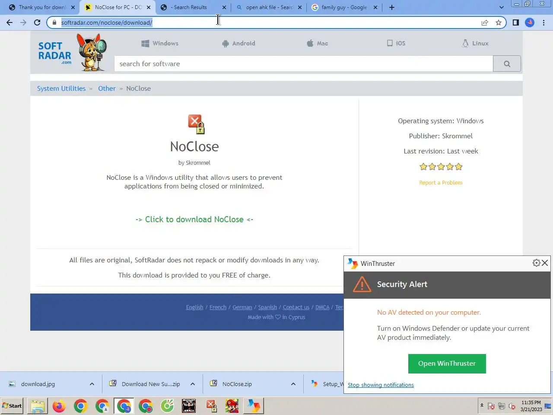Screen dimensions: 553x415
Task: Click the NoClose application icon
Action: pyautogui.click(x=196, y=124)
